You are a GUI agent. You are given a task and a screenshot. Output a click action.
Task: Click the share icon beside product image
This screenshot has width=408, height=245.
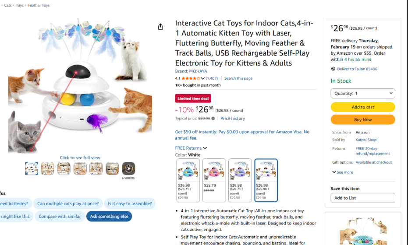[160, 27]
